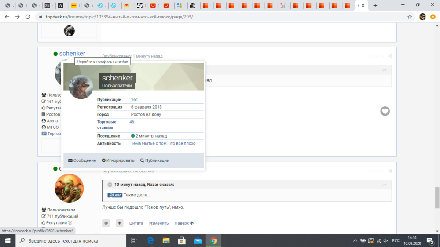The image size is (440, 247).
Task: Click the page vertical scrollbar thumb
Action: point(437,198)
